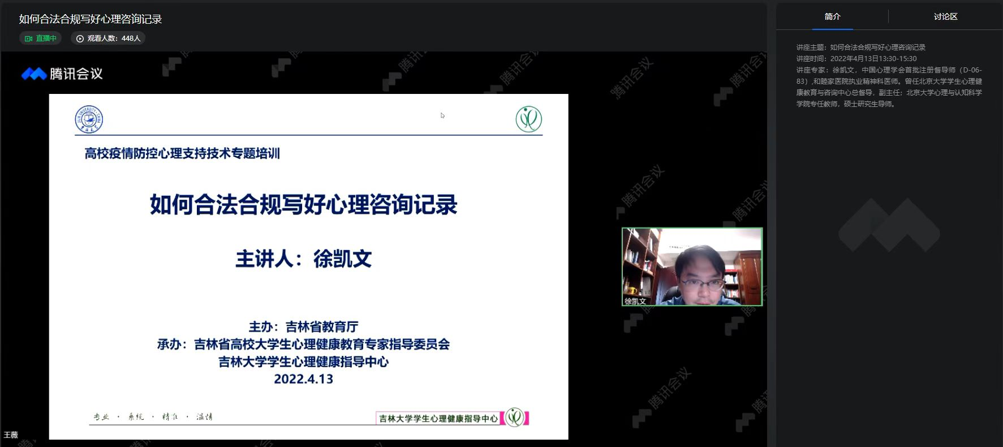
Task: Click the slide's main title text
Action: coord(303,205)
